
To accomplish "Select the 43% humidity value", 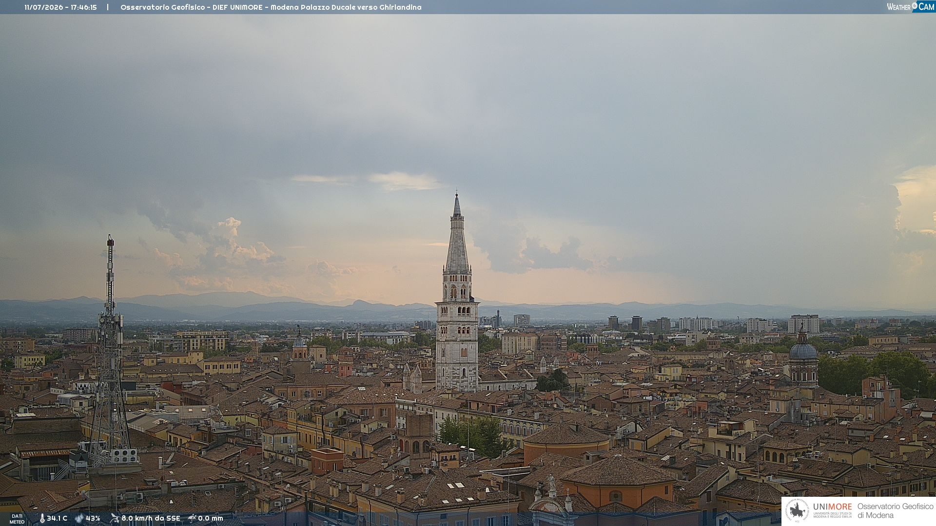I will [x=93, y=518].
